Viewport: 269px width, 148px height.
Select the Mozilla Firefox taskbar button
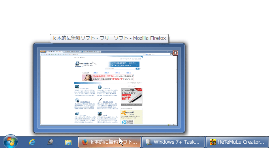pyautogui.click(x=109, y=142)
